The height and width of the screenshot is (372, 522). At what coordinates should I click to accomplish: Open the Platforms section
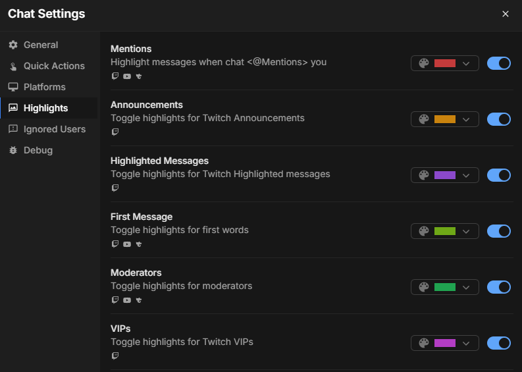(49, 87)
